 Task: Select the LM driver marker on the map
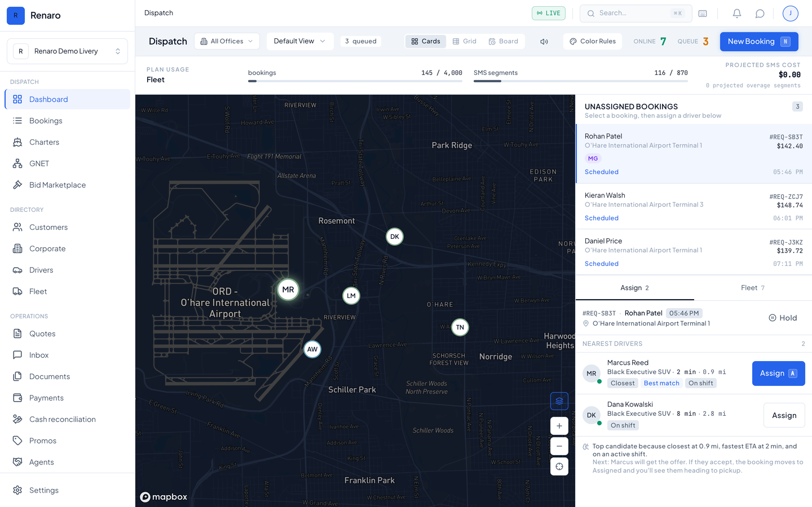(351, 296)
